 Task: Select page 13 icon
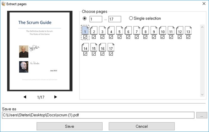(x=188, y=30)
